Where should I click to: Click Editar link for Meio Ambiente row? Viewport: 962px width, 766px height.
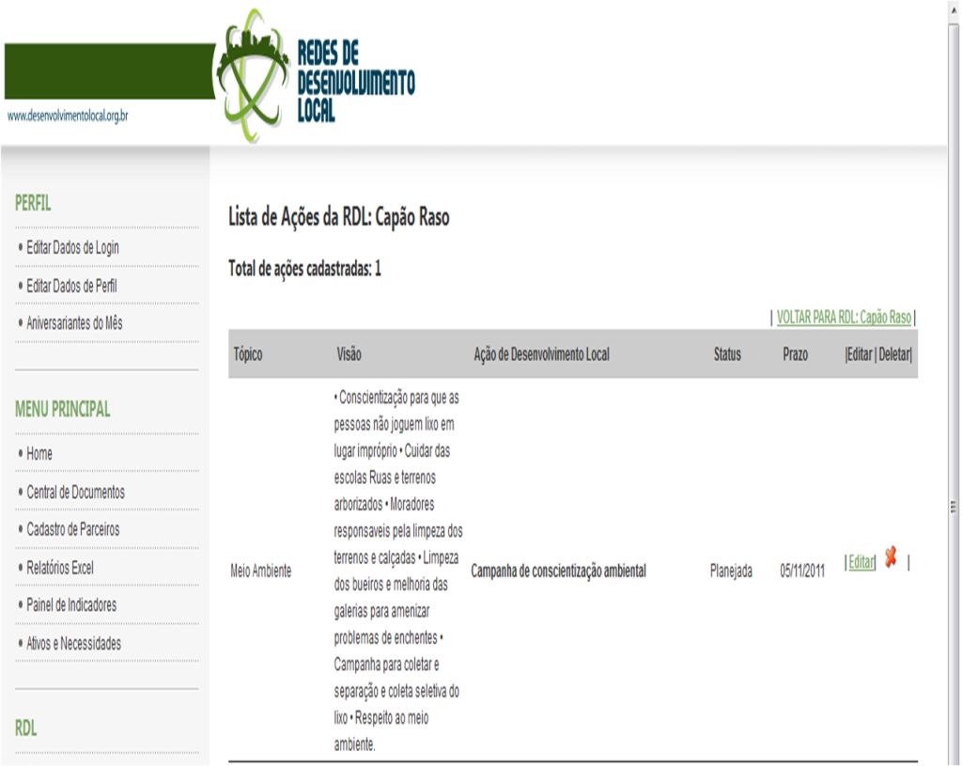point(861,562)
